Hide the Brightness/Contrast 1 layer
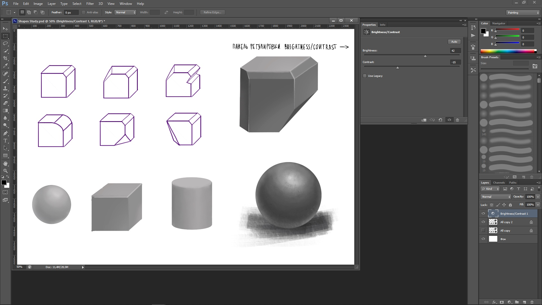Viewport: 542px width, 305px height. pos(483,213)
